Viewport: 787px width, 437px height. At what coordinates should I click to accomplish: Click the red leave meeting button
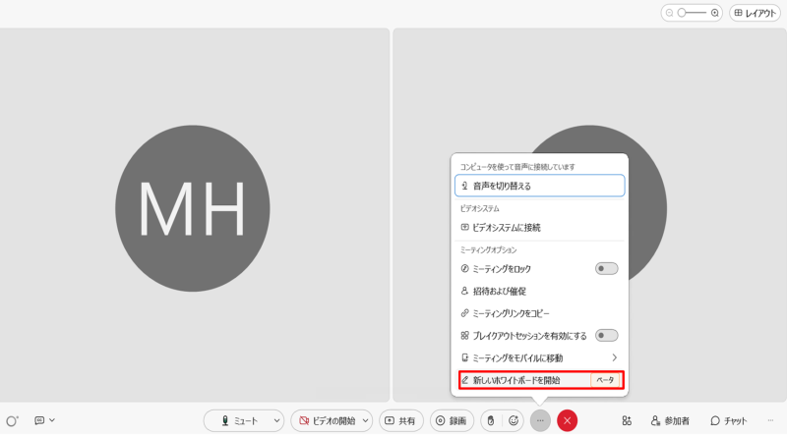[568, 420]
